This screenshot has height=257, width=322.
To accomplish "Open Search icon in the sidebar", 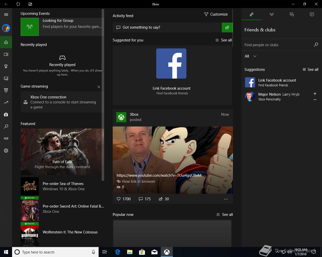I will [6, 126].
